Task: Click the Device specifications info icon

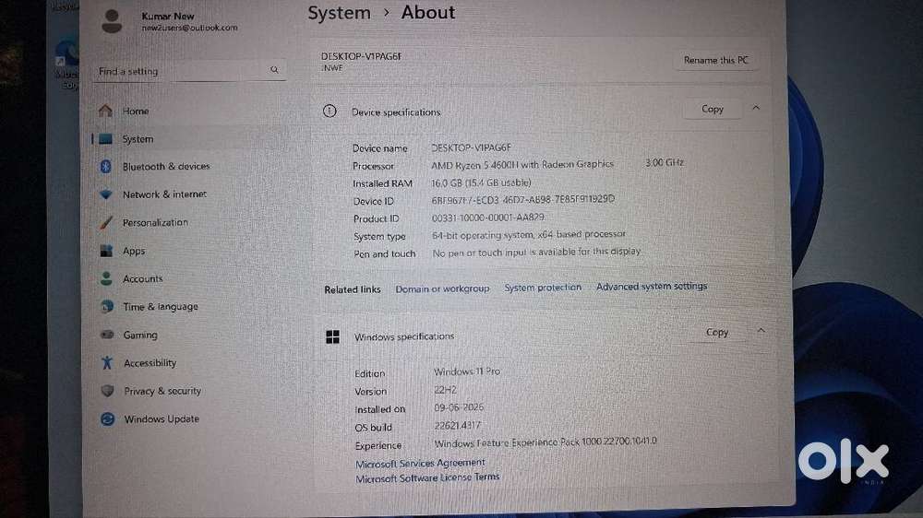Action: tap(330, 111)
